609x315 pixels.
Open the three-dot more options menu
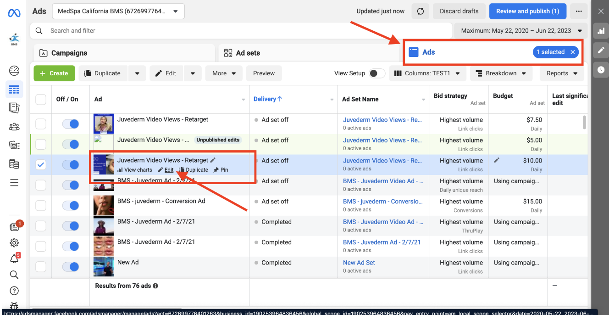[x=579, y=11]
